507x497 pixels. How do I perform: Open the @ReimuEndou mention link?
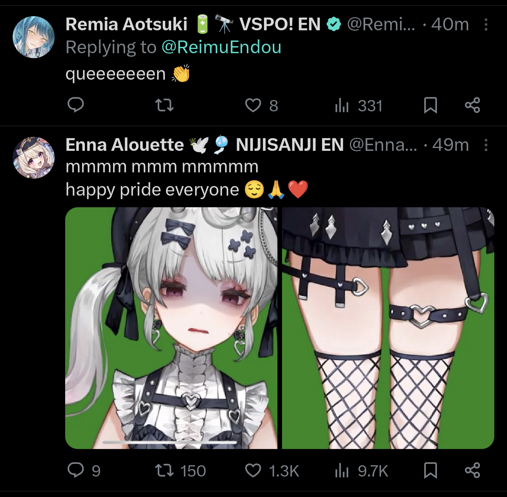point(221,47)
